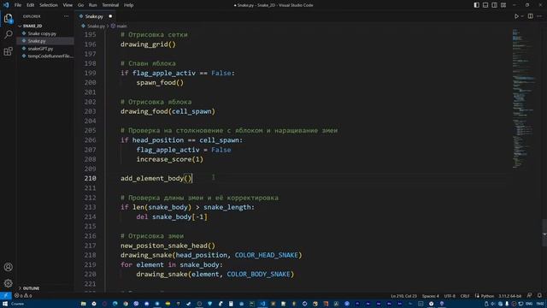Click the EXPLORER panel title
This screenshot has height=308, width=547.
pyautogui.click(x=32, y=16)
